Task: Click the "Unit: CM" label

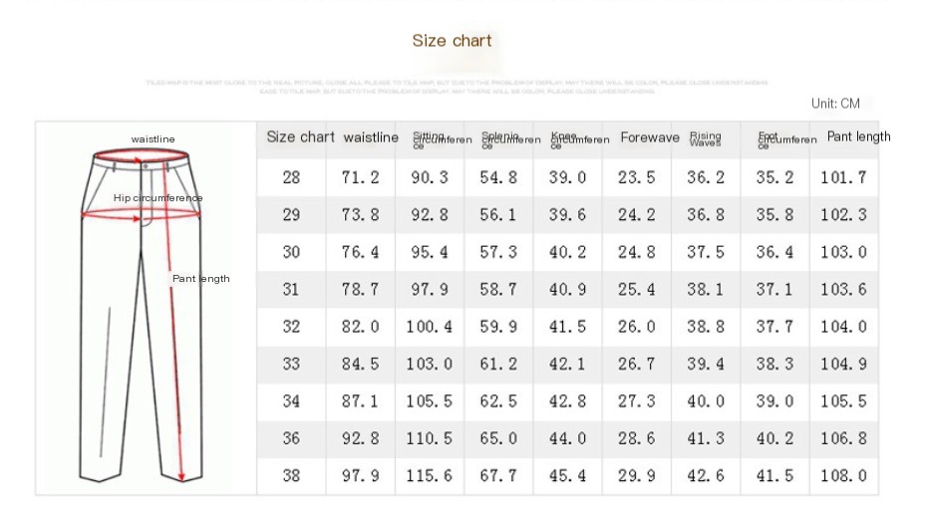Action: [x=835, y=104]
